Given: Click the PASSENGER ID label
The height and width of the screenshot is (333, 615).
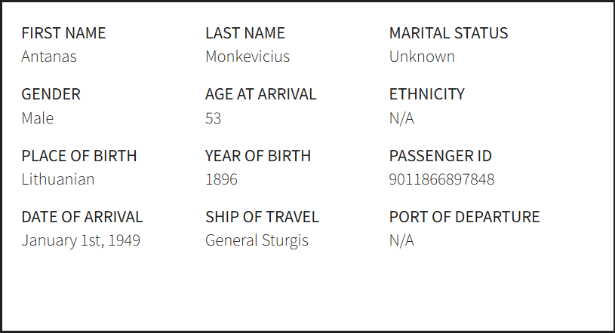Looking at the screenshot, I should pos(441,156).
